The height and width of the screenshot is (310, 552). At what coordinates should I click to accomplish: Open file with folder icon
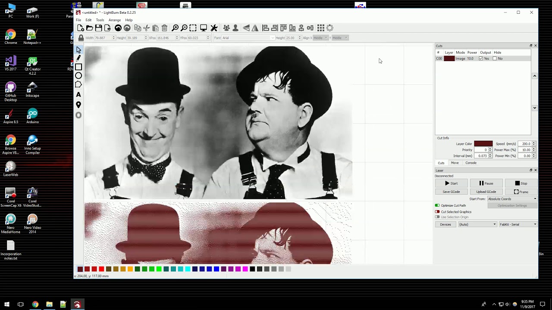click(89, 28)
